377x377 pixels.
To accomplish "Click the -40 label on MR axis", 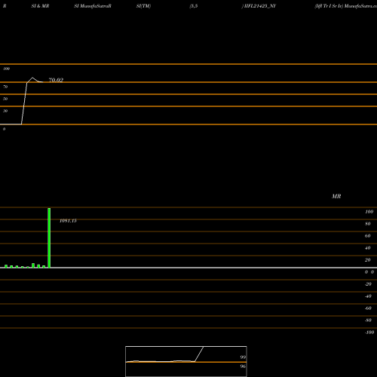I will coord(368,296).
